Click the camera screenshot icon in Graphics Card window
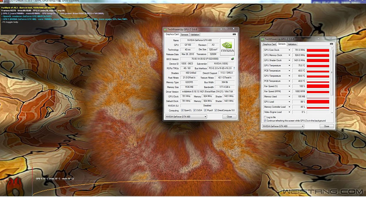366x197 pixels. click(x=234, y=35)
